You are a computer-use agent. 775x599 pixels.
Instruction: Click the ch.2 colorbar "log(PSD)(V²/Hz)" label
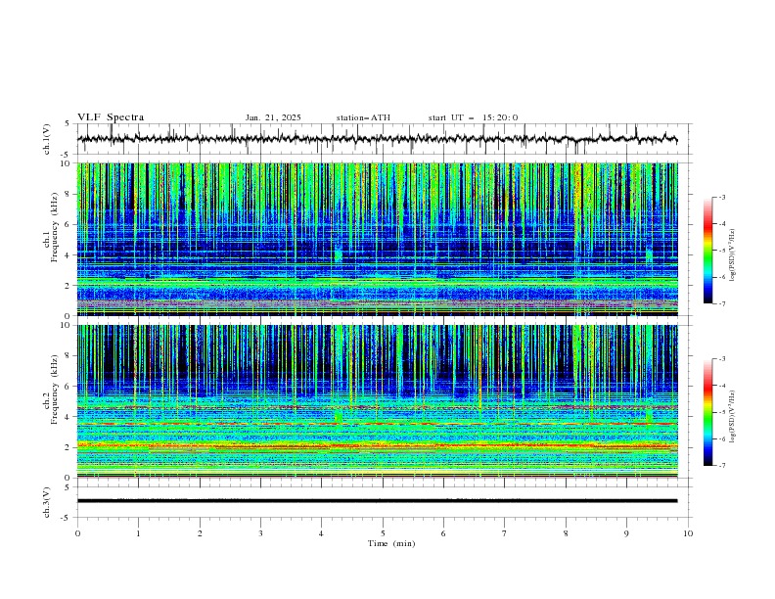(x=732, y=416)
